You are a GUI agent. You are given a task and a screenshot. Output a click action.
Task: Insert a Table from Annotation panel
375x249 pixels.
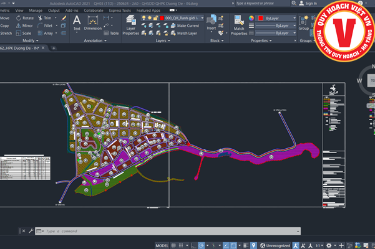[x=111, y=33]
